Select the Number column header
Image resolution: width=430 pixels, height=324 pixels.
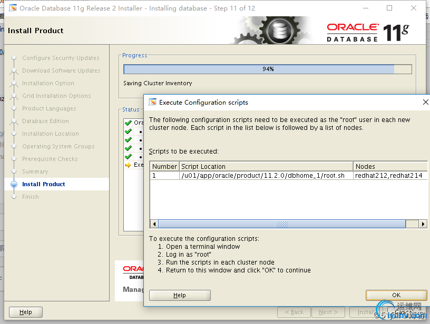pos(164,166)
